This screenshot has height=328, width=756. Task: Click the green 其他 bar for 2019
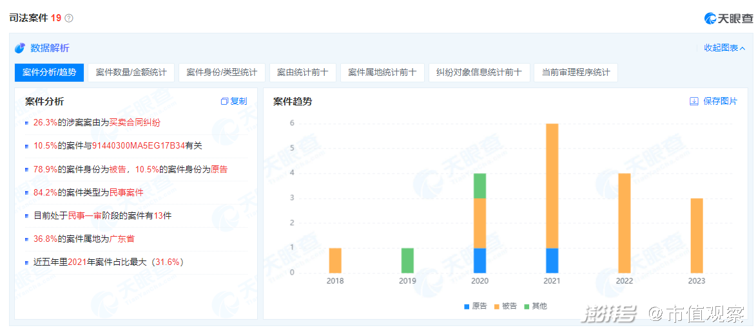point(407,260)
